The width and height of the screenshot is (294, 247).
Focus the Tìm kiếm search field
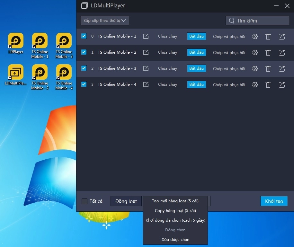[258, 21]
